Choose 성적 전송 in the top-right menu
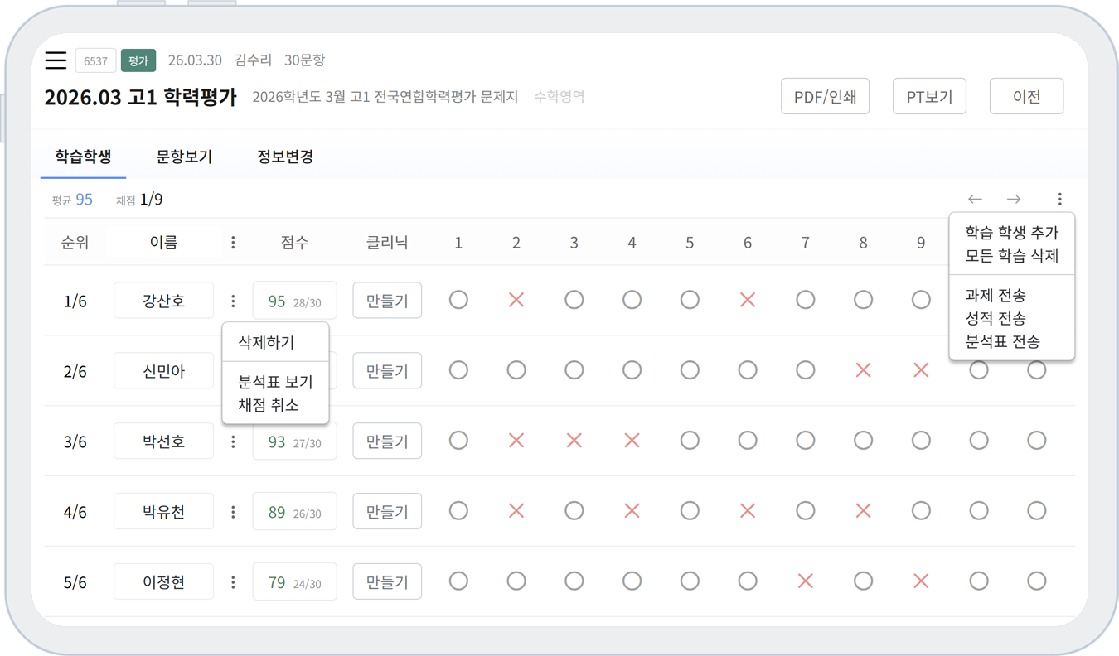Image resolution: width=1119 pixels, height=656 pixels. (995, 318)
